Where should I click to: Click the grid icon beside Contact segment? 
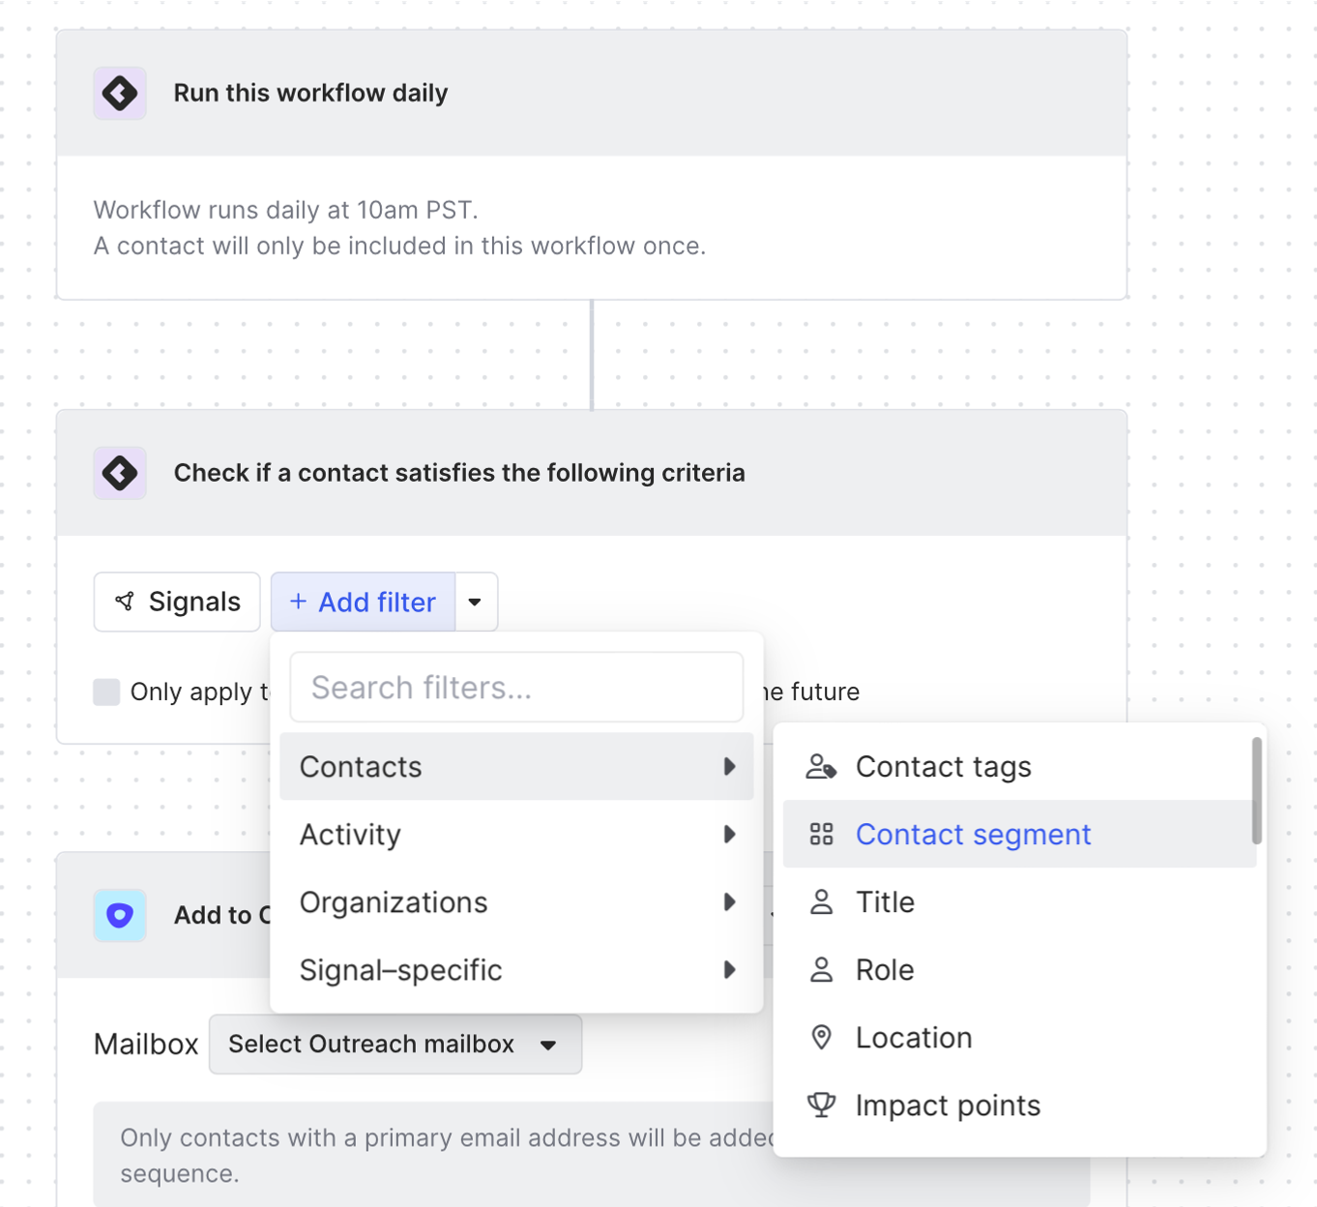point(821,834)
